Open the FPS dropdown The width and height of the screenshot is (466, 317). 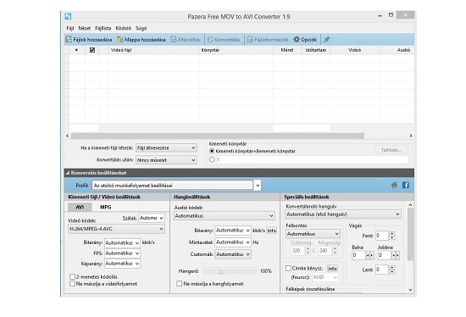coord(122,253)
